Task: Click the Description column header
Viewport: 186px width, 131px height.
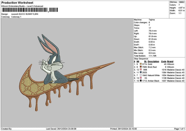Action: coord(153,61)
